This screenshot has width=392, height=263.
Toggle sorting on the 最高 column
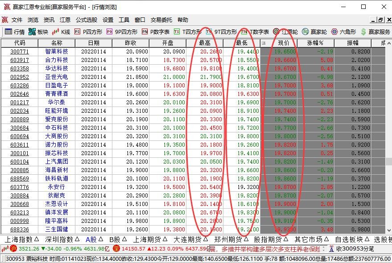coord(205,43)
